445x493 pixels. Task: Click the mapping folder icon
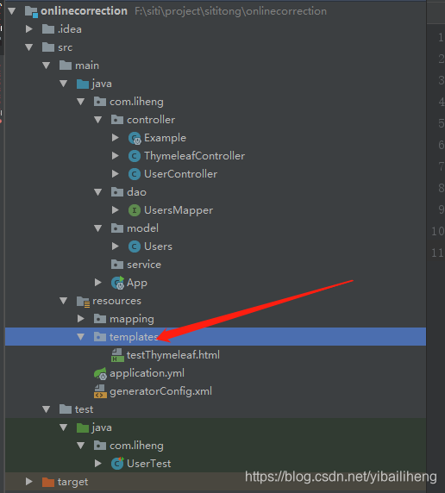tap(100, 319)
